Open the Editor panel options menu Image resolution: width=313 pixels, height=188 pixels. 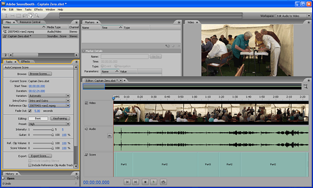(309, 80)
